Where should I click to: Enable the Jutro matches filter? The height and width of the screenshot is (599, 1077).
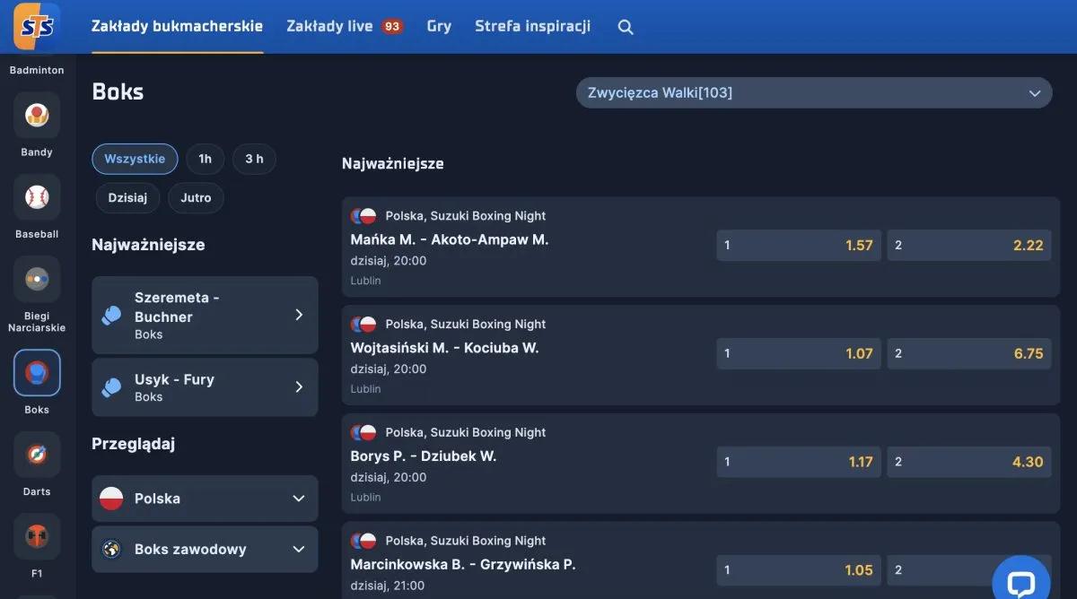tap(195, 197)
